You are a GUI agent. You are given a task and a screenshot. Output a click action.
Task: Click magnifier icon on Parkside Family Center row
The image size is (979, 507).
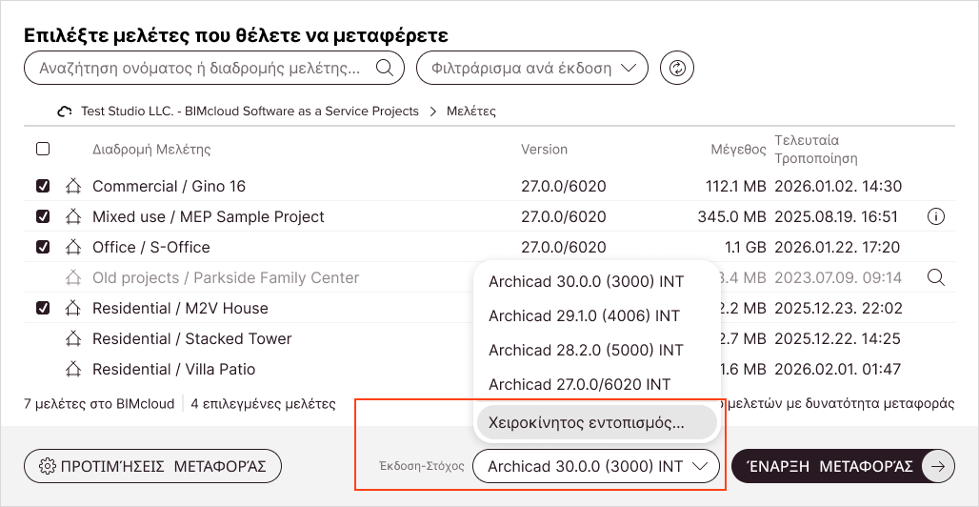[936, 277]
